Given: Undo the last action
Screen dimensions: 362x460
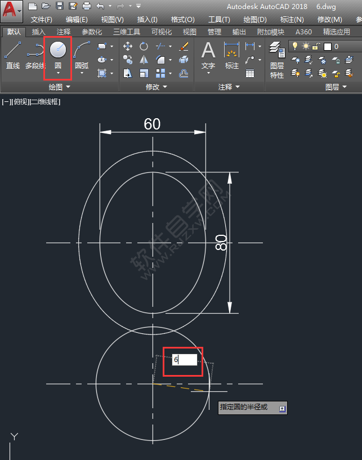Looking at the screenshot, I should [100, 6].
